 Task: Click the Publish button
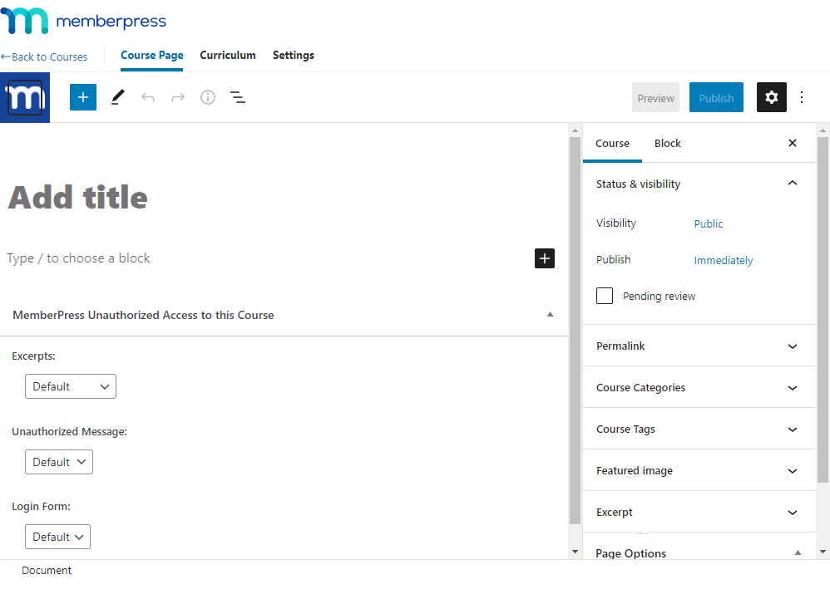(x=715, y=97)
